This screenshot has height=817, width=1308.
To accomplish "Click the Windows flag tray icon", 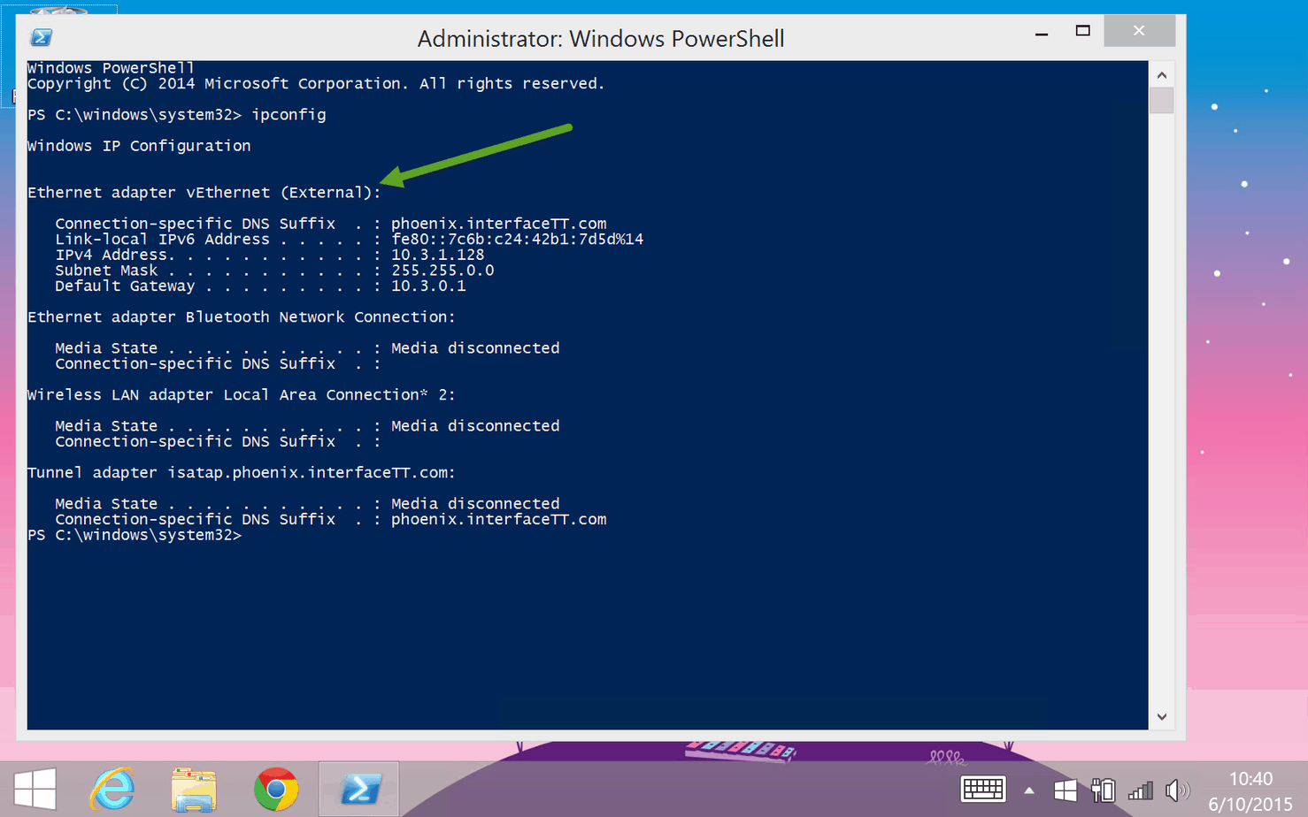I will coord(1066,790).
